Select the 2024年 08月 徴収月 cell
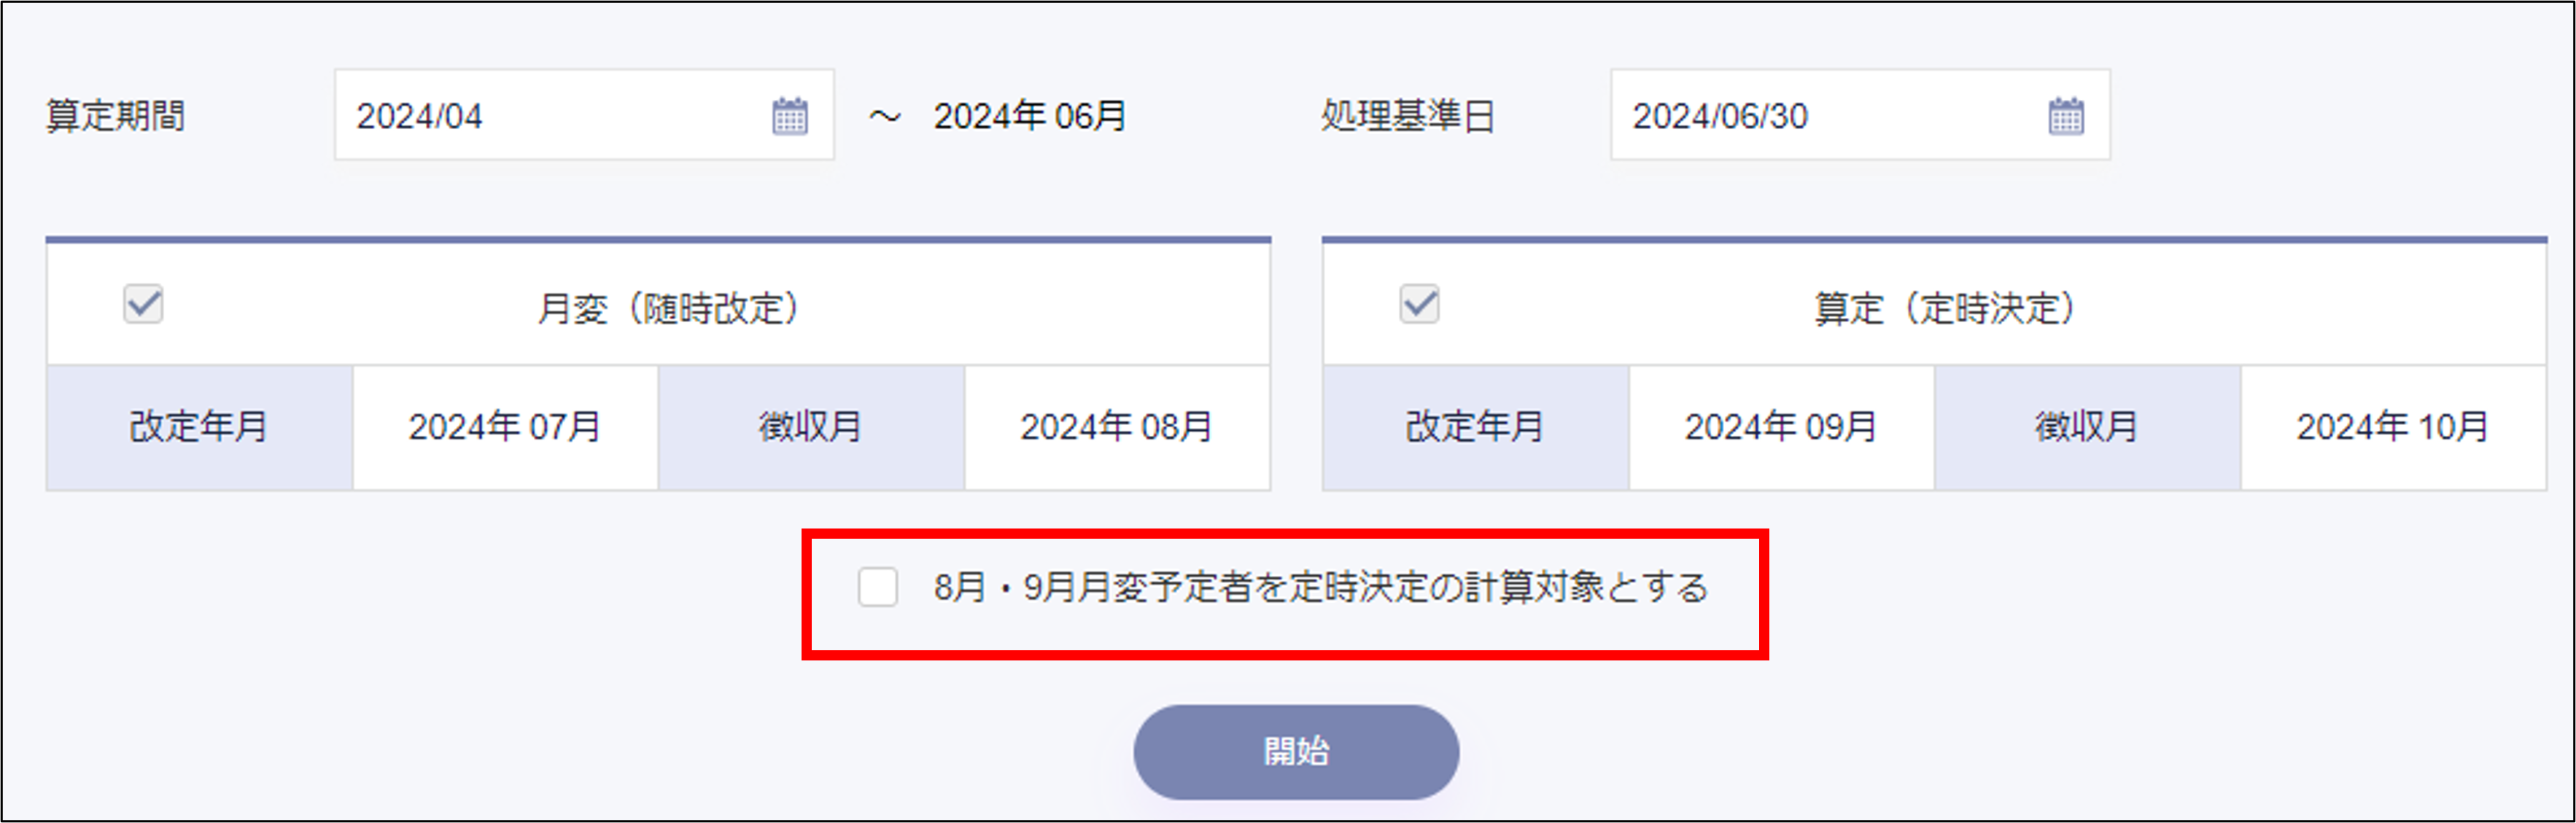Image resolution: width=2576 pixels, height=823 pixels. [1116, 427]
